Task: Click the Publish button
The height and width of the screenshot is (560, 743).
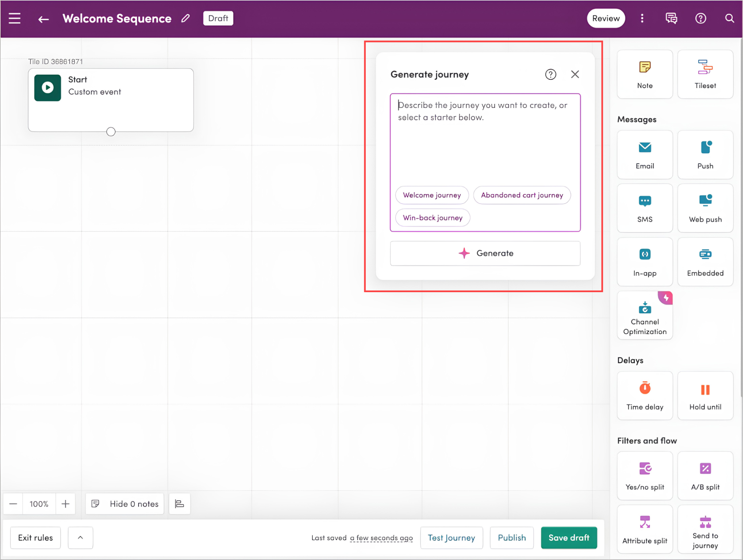Action: point(512,537)
